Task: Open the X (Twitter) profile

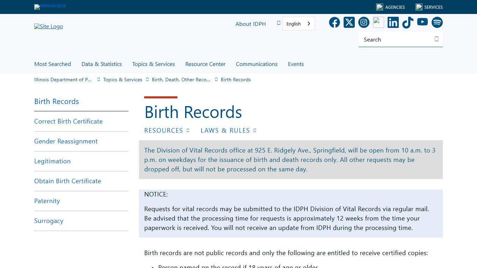Action: pos(349,22)
